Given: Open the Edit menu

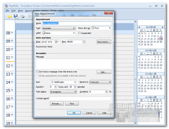Looking at the screenshot, I should [x=14, y=11].
